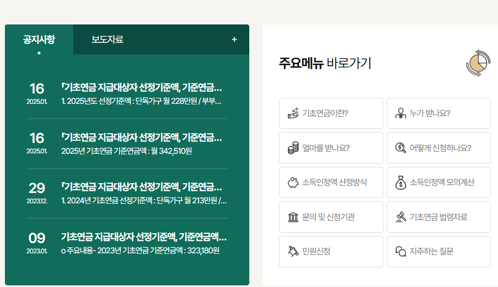Expand more notices with the plus button
The height and width of the screenshot is (287, 498).
[x=234, y=40]
